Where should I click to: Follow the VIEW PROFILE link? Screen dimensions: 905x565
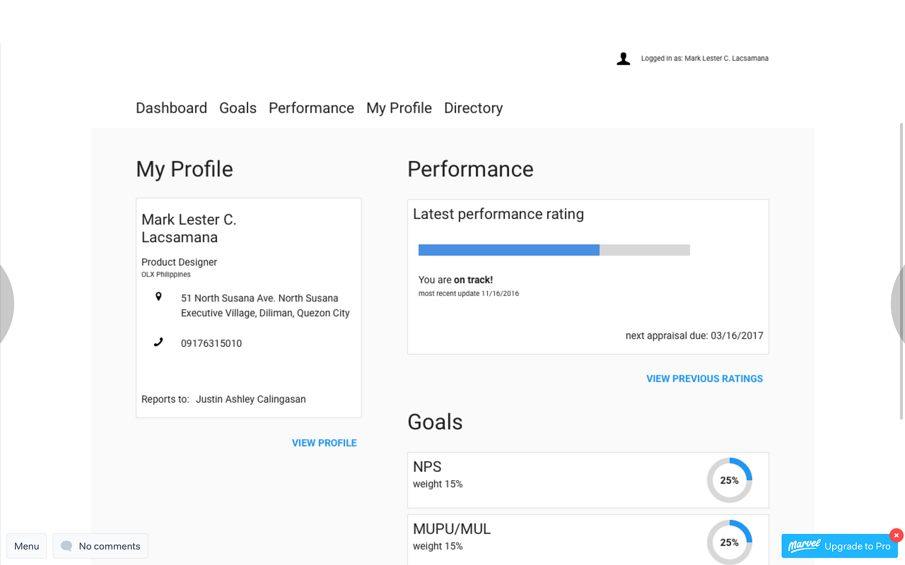(x=324, y=443)
